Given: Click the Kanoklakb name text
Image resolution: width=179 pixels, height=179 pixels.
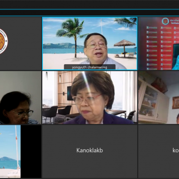Looking at the screenshot, I should tap(89, 150).
